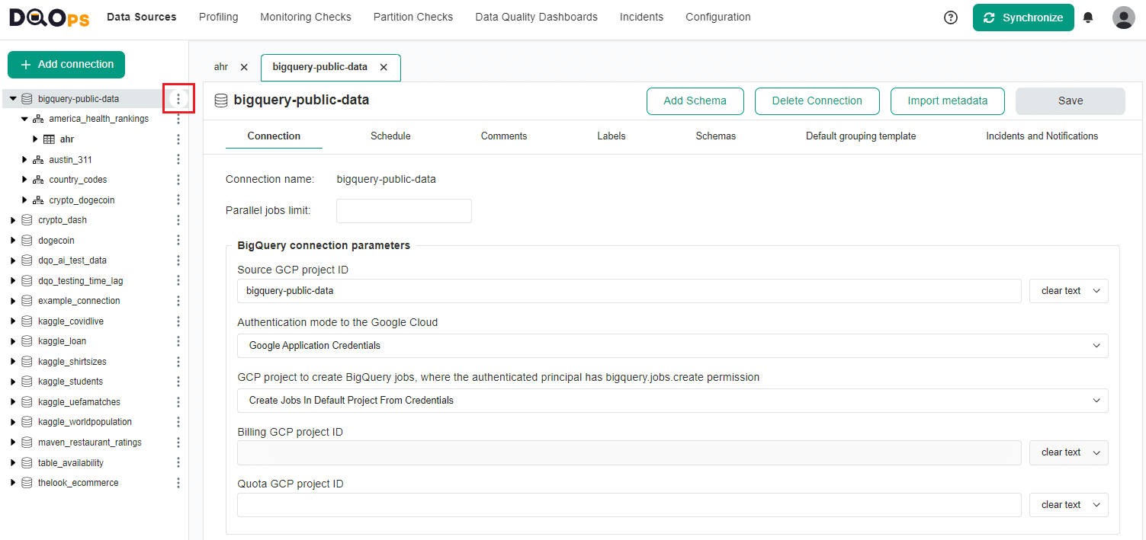Screen dimensions: 1146x540
Task: Open kebab menu for crypto_dash
Action: [x=178, y=220]
